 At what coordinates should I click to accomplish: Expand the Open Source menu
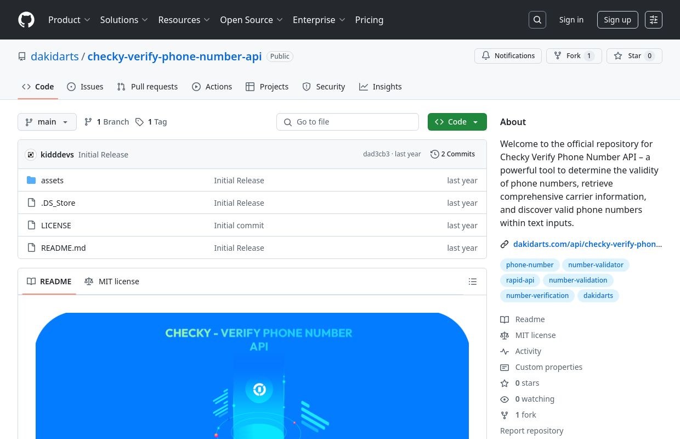click(x=252, y=20)
